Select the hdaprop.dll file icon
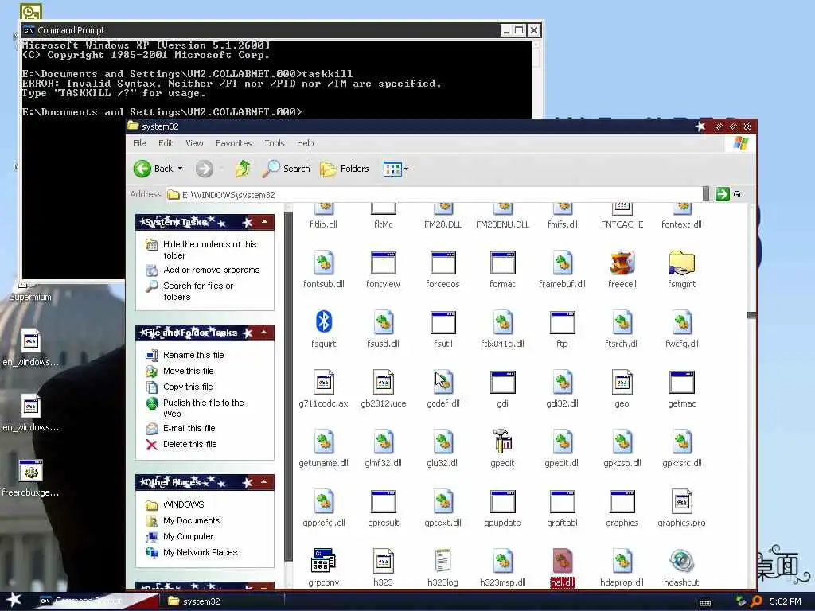This screenshot has width=815, height=611. click(x=622, y=561)
